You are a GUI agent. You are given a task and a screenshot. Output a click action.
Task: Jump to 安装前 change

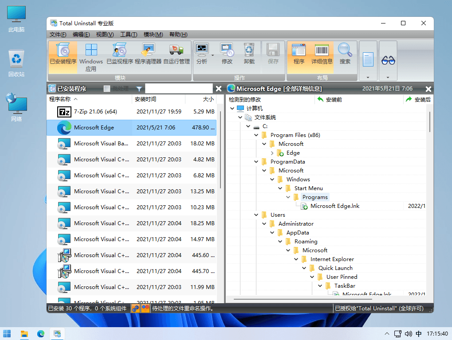tap(330, 99)
